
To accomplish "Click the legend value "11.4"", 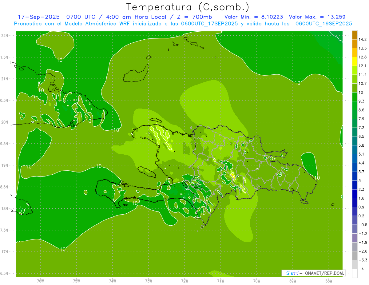I will coord(363,75).
